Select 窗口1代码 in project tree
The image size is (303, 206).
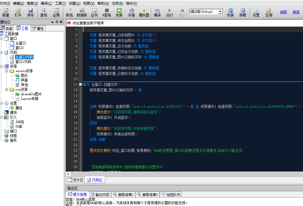tap(23, 62)
